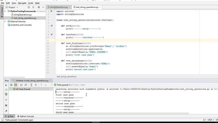Viewport: 218px width, 123px height.
Task: Click the restore layout icon in run sidebar
Action: [x=6, y=106]
